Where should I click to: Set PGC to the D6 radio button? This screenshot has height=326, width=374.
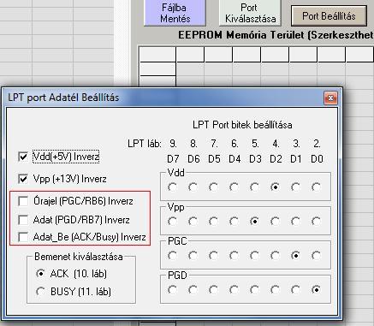[193, 256]
